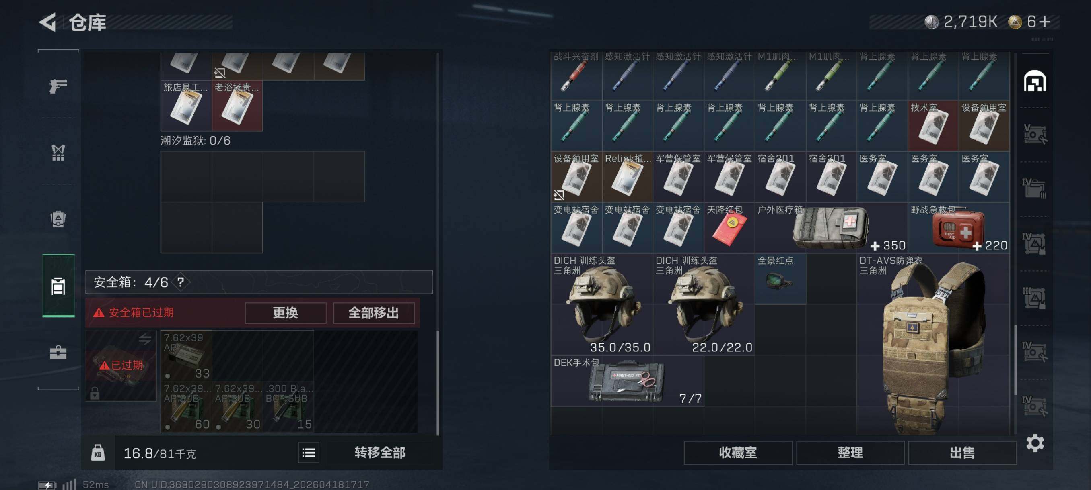
Task: Select the 天降红包 red envelope item
Action: [729, 227]
